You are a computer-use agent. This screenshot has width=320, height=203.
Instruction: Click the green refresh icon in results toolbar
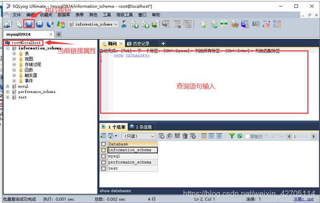click(239, 136)
